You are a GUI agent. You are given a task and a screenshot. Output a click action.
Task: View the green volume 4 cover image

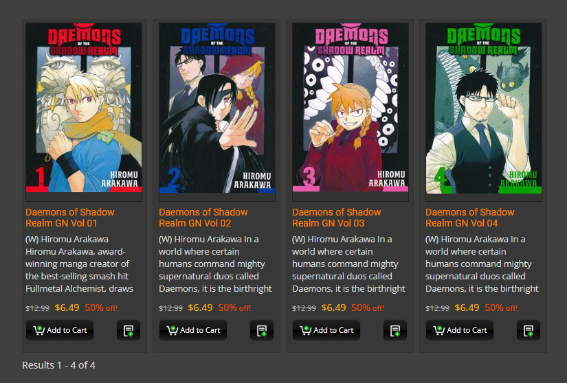(x=483, y=108)
